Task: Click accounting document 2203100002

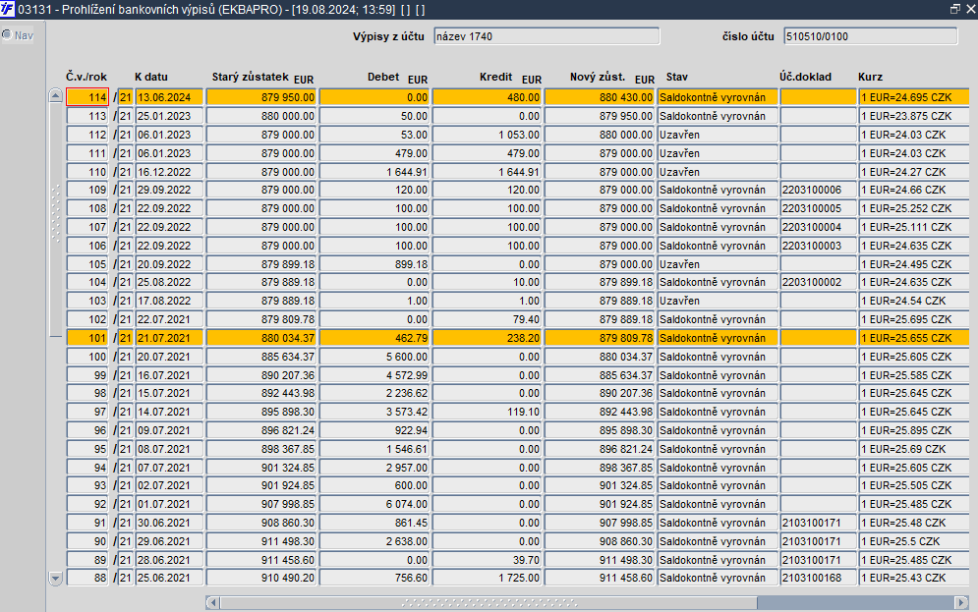Action: click(819, 282)
